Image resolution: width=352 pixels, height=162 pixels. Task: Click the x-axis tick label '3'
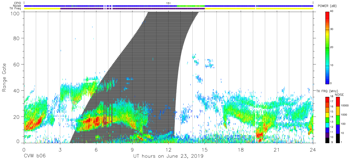pyautogui.click(x=60, y=149)
